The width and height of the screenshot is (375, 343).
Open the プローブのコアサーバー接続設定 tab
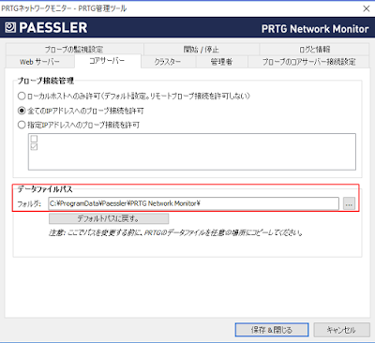tap(308, 62)
